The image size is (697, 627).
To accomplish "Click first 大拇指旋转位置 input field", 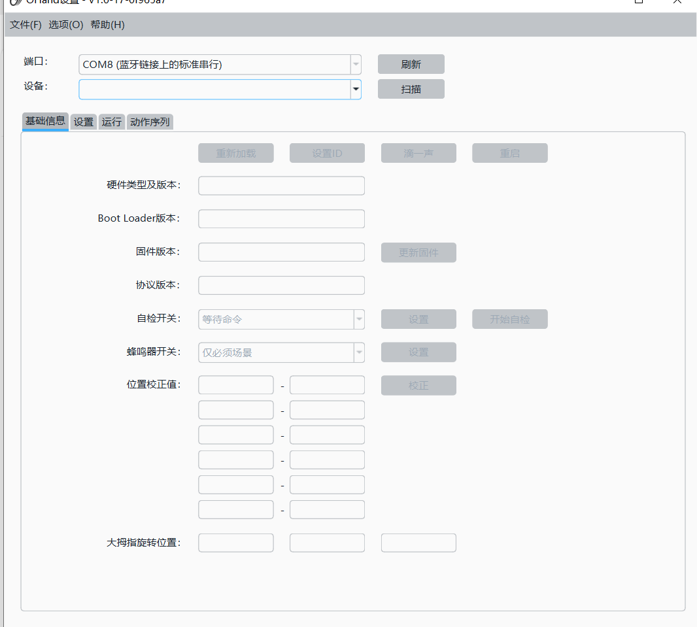I will 235,543.
